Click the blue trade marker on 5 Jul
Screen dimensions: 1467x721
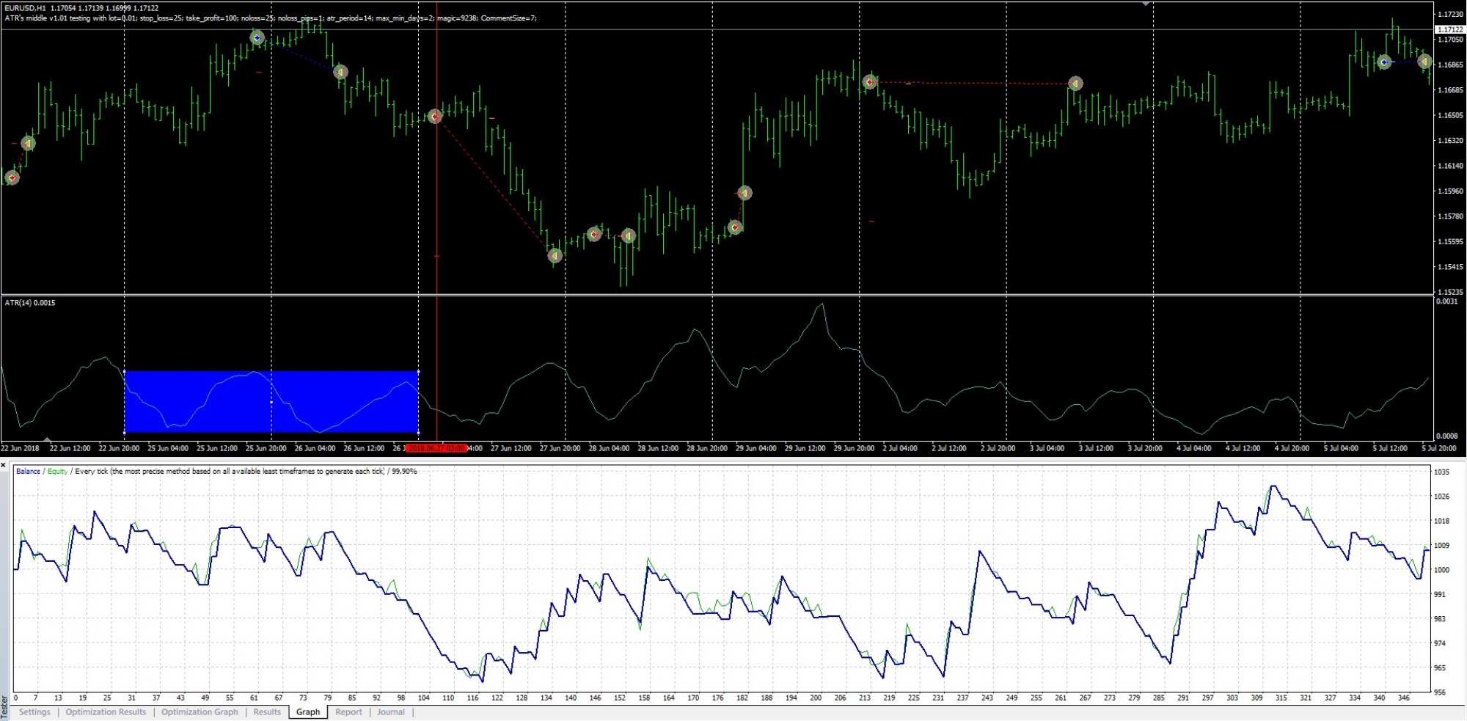[1384, 62]
